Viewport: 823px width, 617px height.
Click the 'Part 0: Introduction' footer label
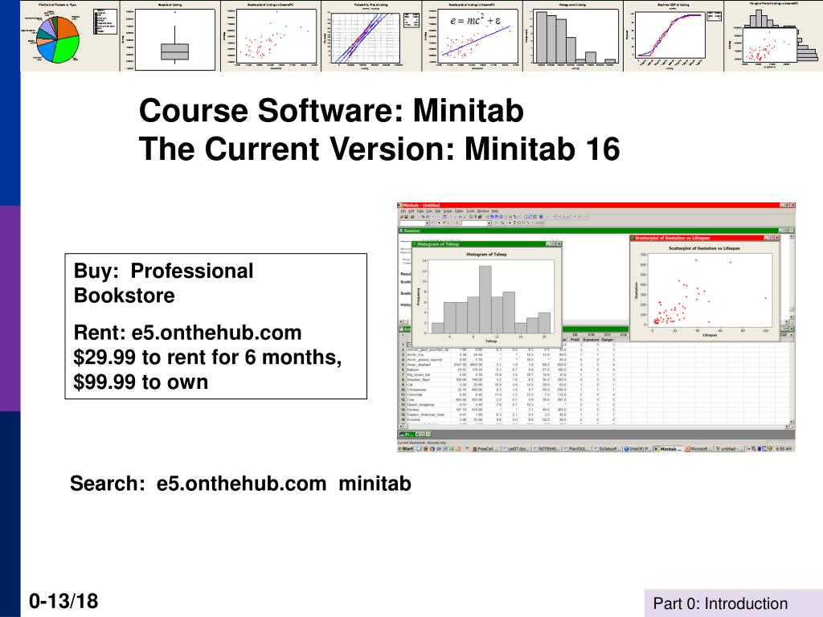[720, 603]
